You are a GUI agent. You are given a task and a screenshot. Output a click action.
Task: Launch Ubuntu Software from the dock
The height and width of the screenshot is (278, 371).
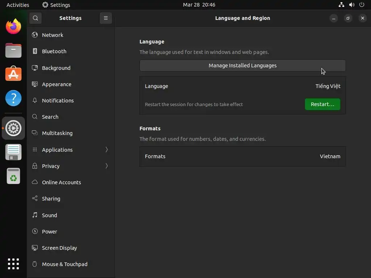pyautogui.click(x=13, y=74)
